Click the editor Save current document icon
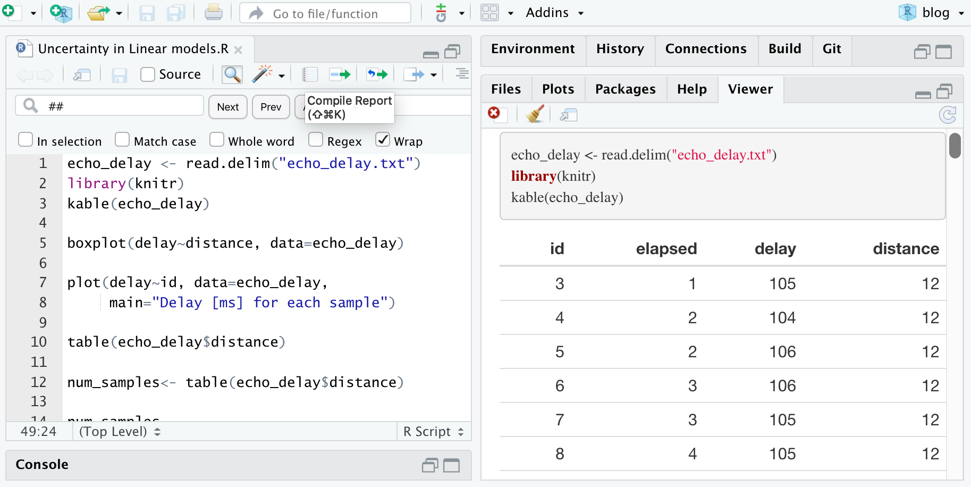The height and width of the screenshot is (487, 971). coord(119,75)
